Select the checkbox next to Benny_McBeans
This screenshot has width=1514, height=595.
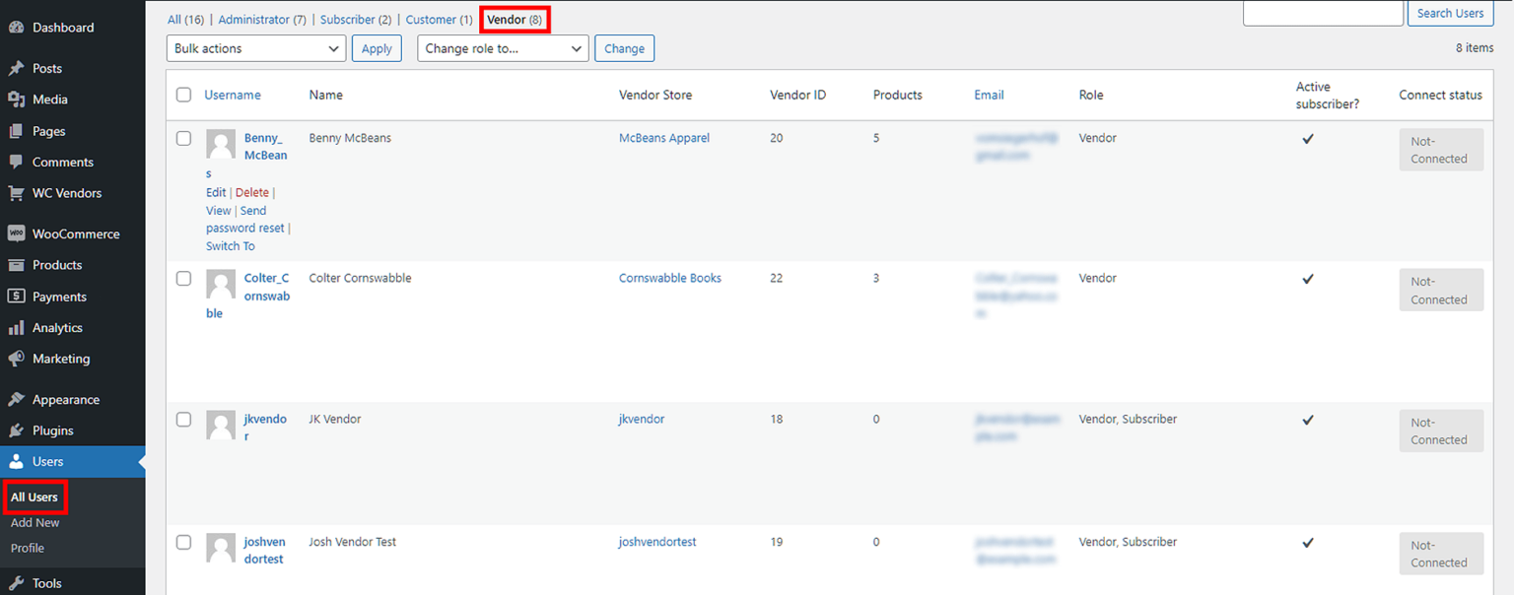point(183,138)
